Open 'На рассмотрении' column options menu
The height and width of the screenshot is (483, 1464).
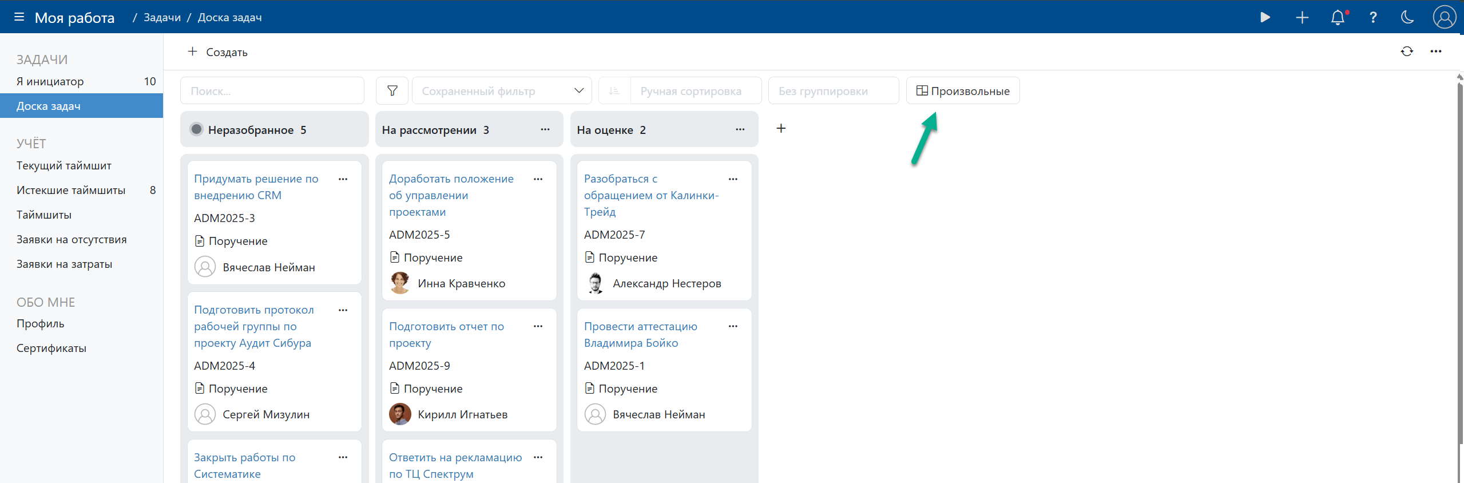(x=545, y=130)
